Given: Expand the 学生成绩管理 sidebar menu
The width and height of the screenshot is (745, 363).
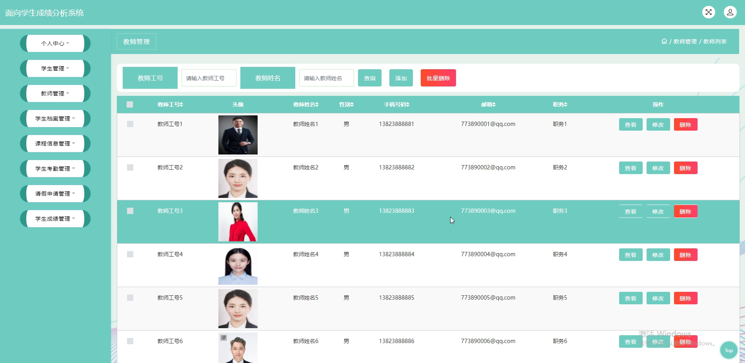Looking at the screenshot, I should click(55, 219).
